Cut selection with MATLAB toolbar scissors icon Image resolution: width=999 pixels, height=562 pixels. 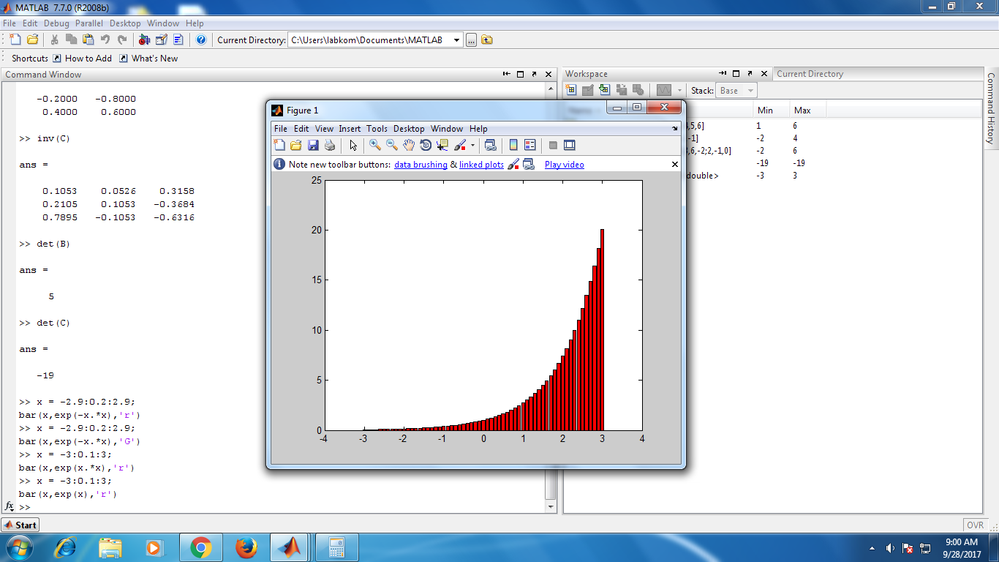click(54, 40)
